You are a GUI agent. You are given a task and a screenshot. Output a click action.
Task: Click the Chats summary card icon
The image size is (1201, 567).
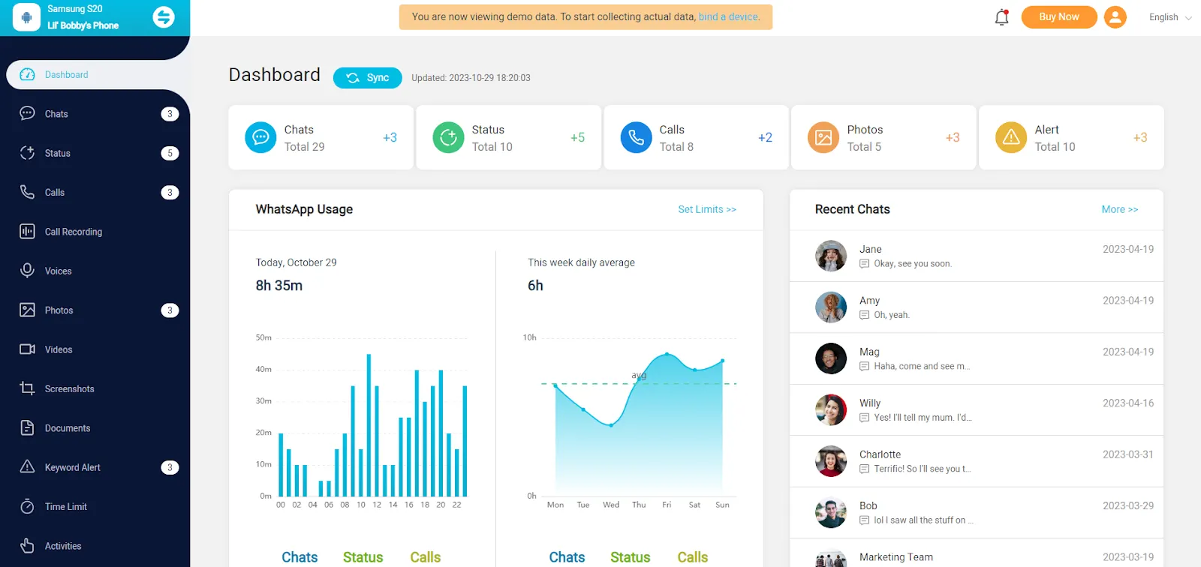point(260,137)
